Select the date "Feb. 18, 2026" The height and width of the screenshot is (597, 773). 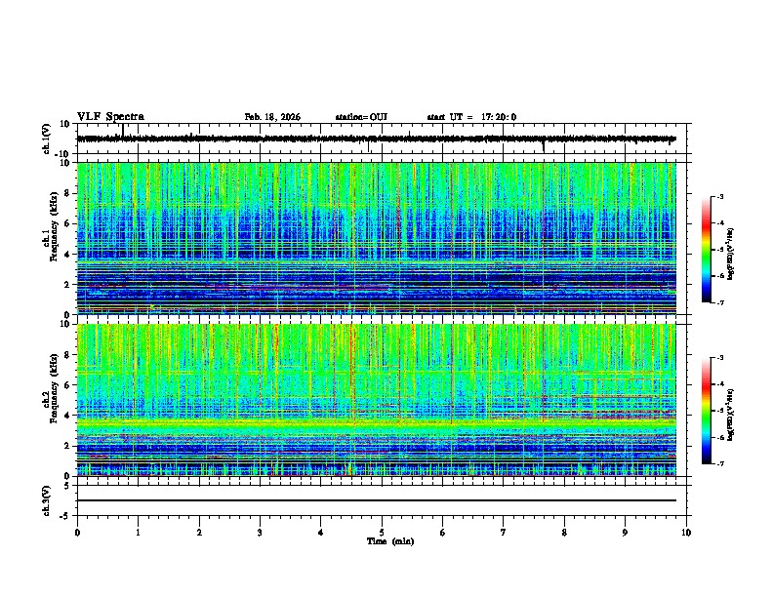point(272,117)
